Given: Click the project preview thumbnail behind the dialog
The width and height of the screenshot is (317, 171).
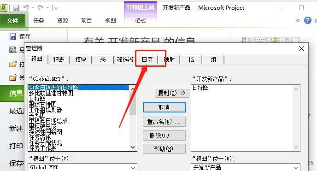Looking at the screenshot, I should click(270, 40).
